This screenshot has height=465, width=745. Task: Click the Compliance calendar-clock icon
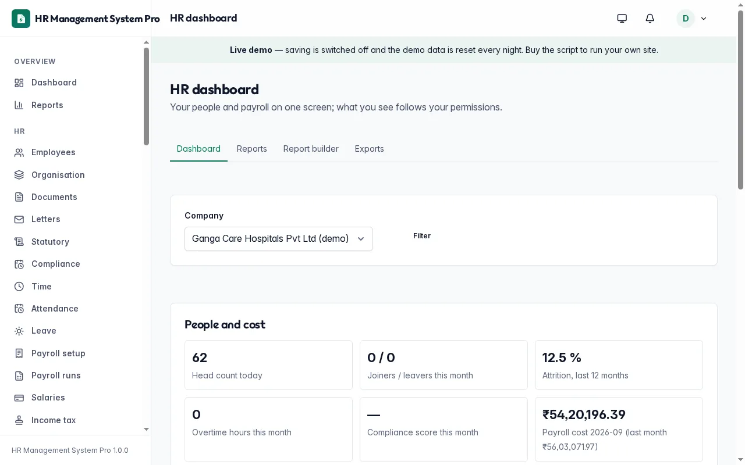[x=19, y=264]
